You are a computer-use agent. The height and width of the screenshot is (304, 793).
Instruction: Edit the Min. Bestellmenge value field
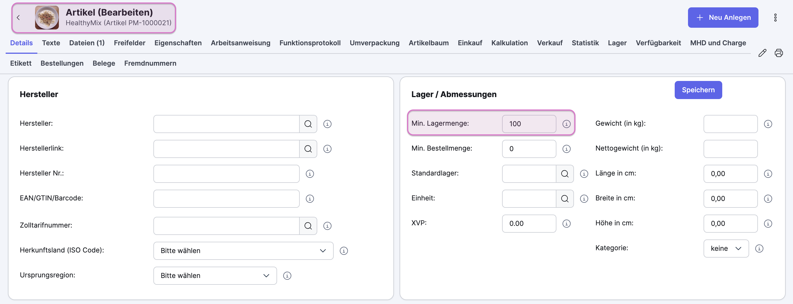coord(529,149)
